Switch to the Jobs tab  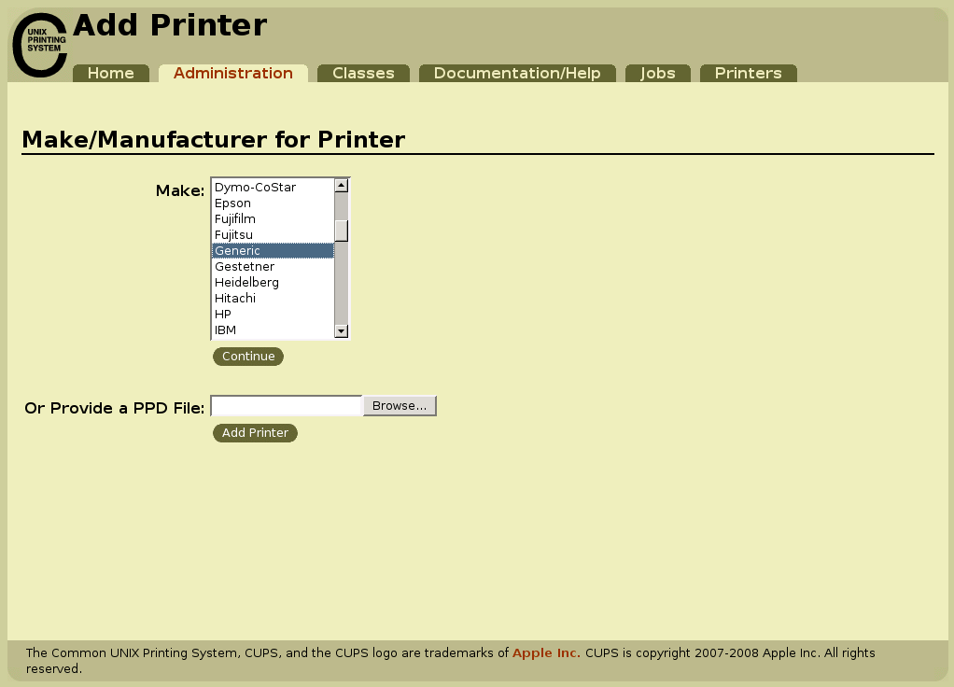[x=657, y=72]
